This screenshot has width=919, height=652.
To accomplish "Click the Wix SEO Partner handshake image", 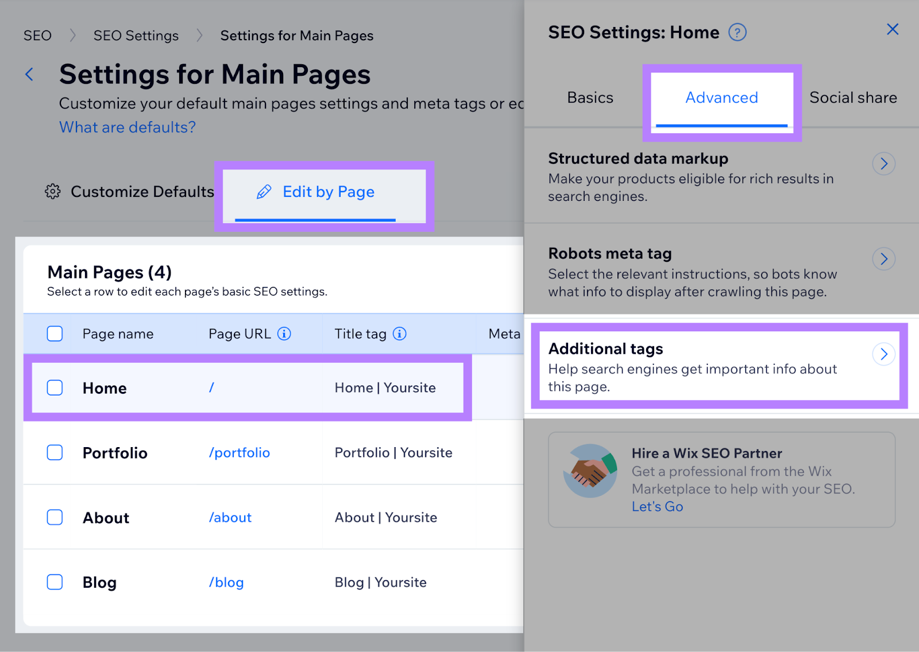I will [x=590, y=471].
